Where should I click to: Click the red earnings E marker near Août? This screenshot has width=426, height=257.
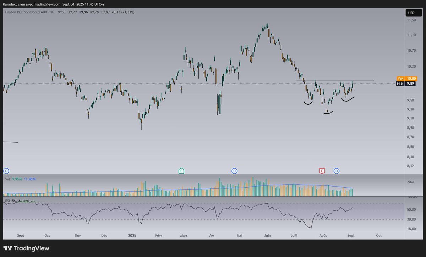(322, 171)
